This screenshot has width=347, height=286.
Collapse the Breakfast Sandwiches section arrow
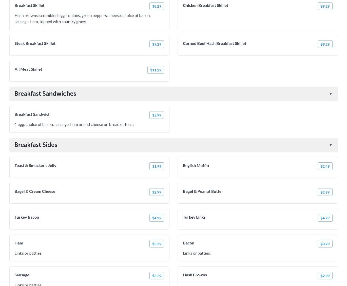331,94
